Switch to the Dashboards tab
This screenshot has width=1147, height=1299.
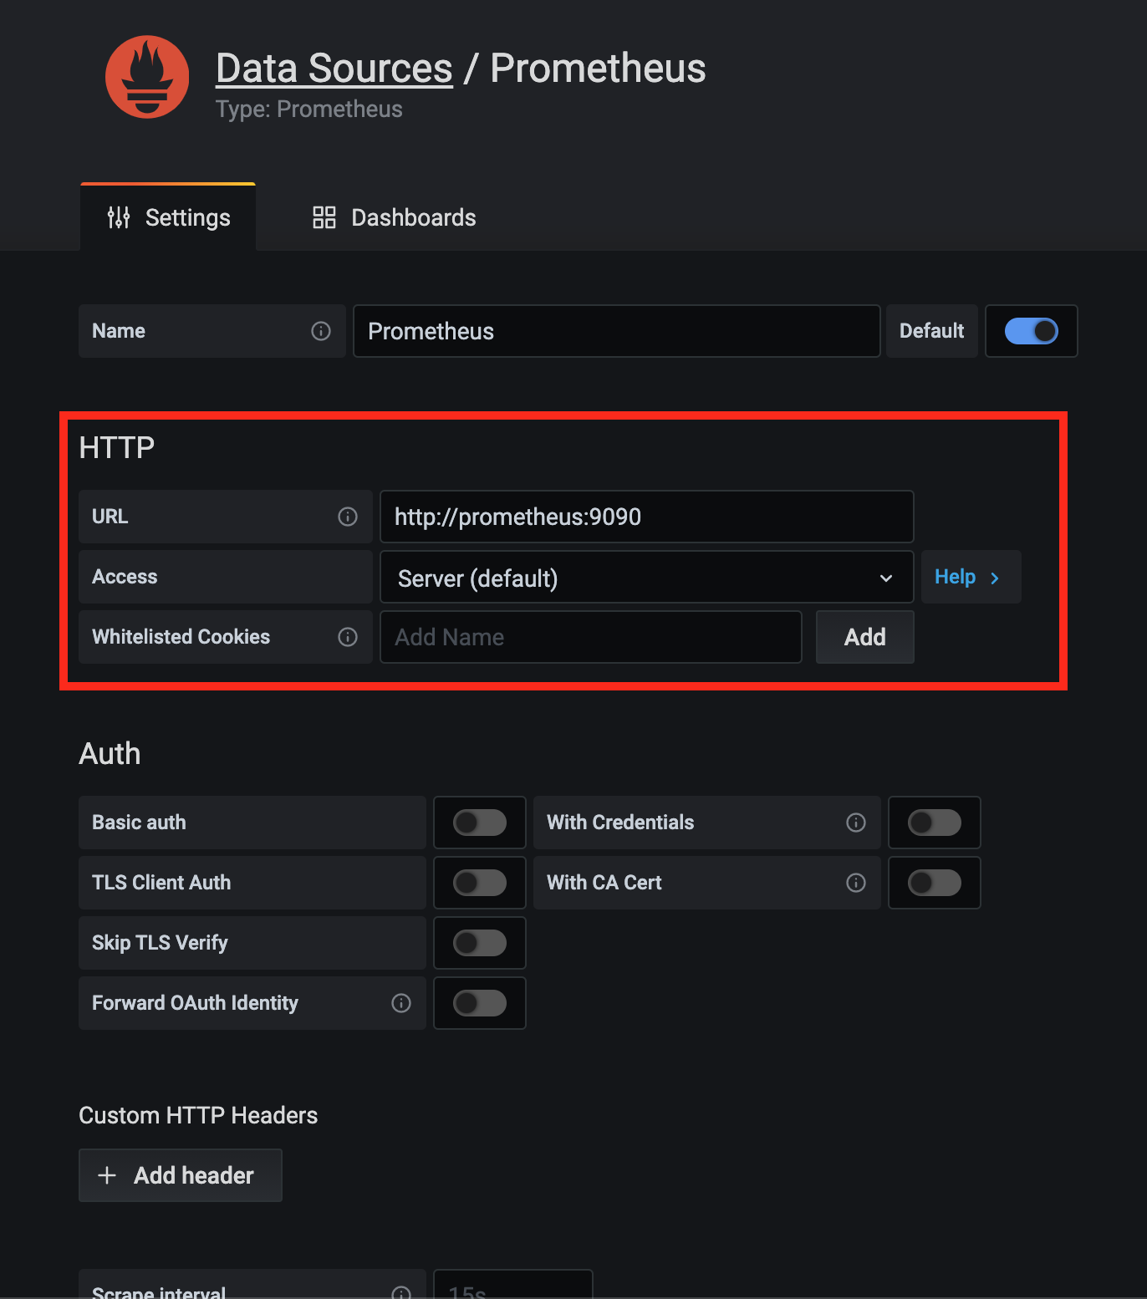[x=394, y=217]
